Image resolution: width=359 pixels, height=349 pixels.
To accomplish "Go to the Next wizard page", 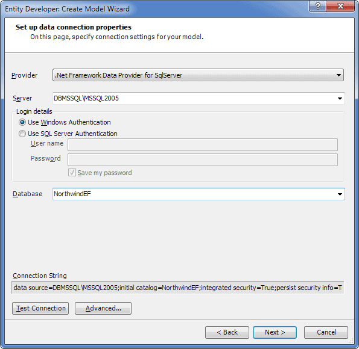I will coord(275,332).
